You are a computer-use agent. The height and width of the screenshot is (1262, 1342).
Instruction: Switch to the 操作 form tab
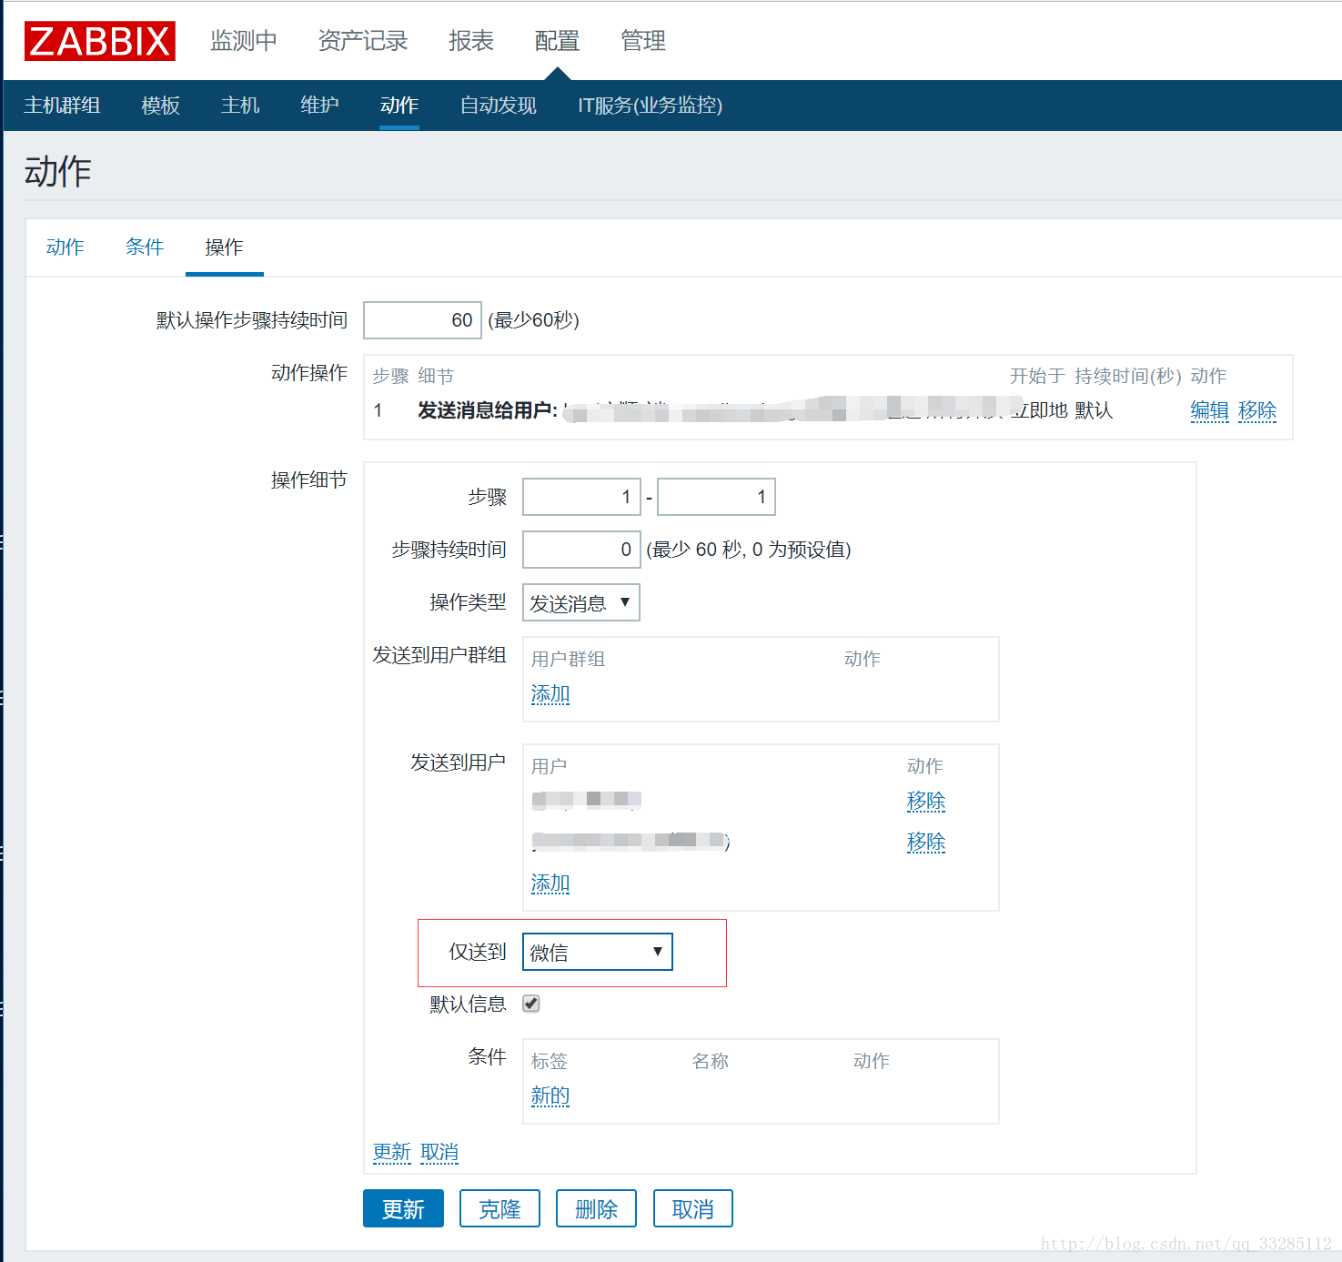point(225,247)
